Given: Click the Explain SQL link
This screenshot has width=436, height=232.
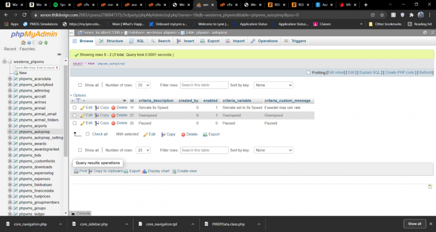Looking at the screenshot, I should [370, 72].
